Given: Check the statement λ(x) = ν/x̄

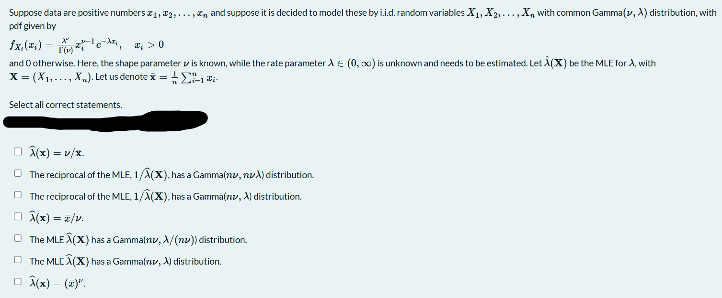Looking at the screenshot, I should pyautogui.click(x=18, y=151).
